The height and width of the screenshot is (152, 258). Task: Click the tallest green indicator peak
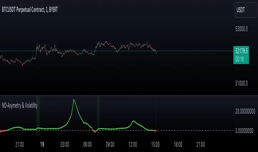tap(74, 100)
